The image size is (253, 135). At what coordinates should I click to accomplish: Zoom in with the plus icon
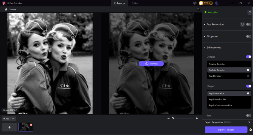[x=197, y=118]
